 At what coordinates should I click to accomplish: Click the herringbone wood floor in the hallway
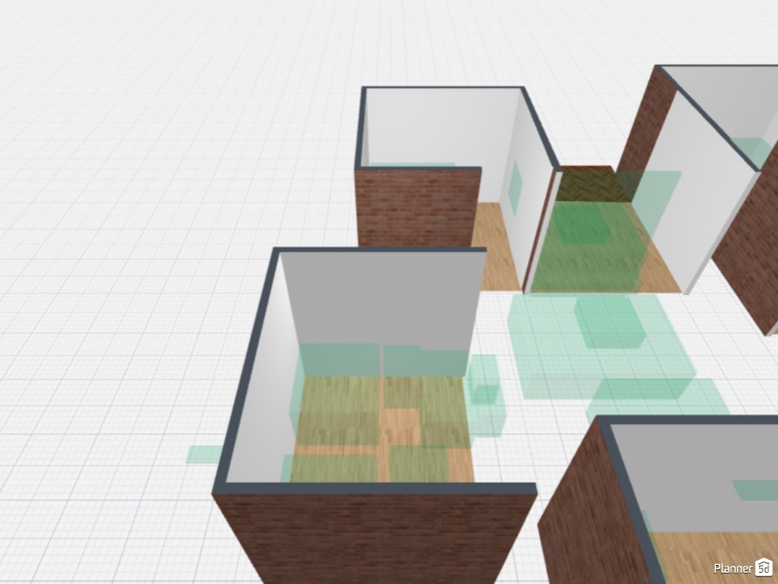click(x=592, y=186)
